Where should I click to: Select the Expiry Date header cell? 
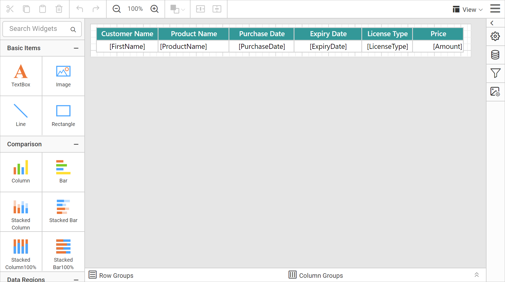328,34
